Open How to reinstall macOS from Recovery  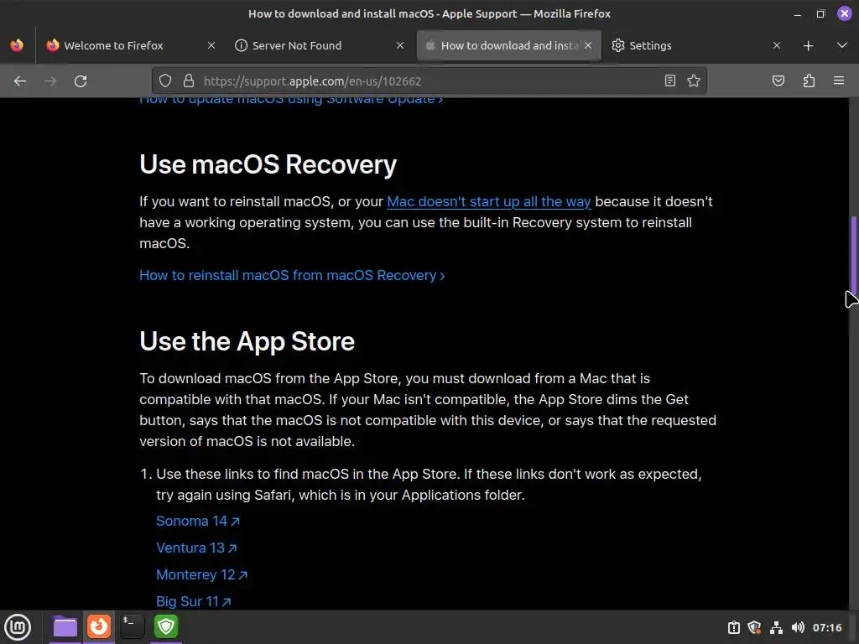[291, 275]
